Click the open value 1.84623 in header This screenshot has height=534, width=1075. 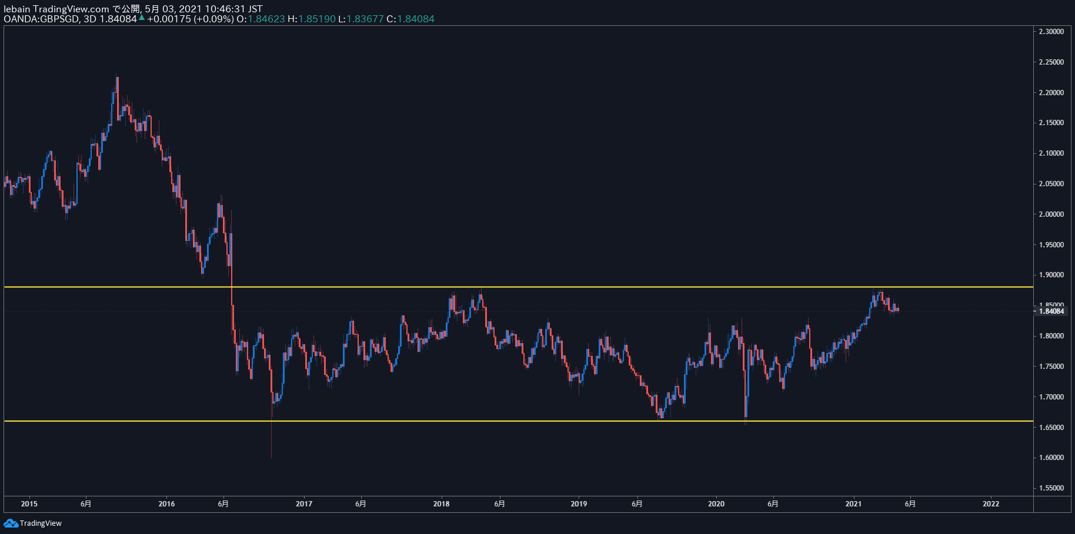pyautogui.click(x=266, y=19)
